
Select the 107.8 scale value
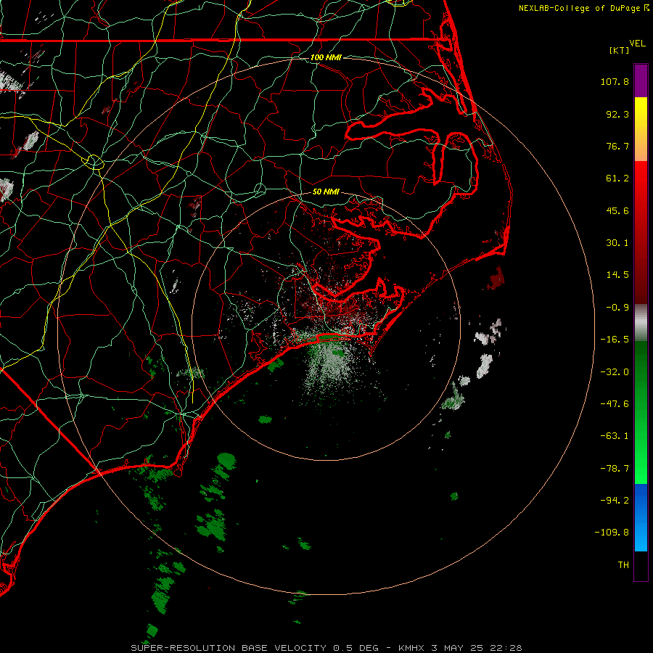coord(615,81)
